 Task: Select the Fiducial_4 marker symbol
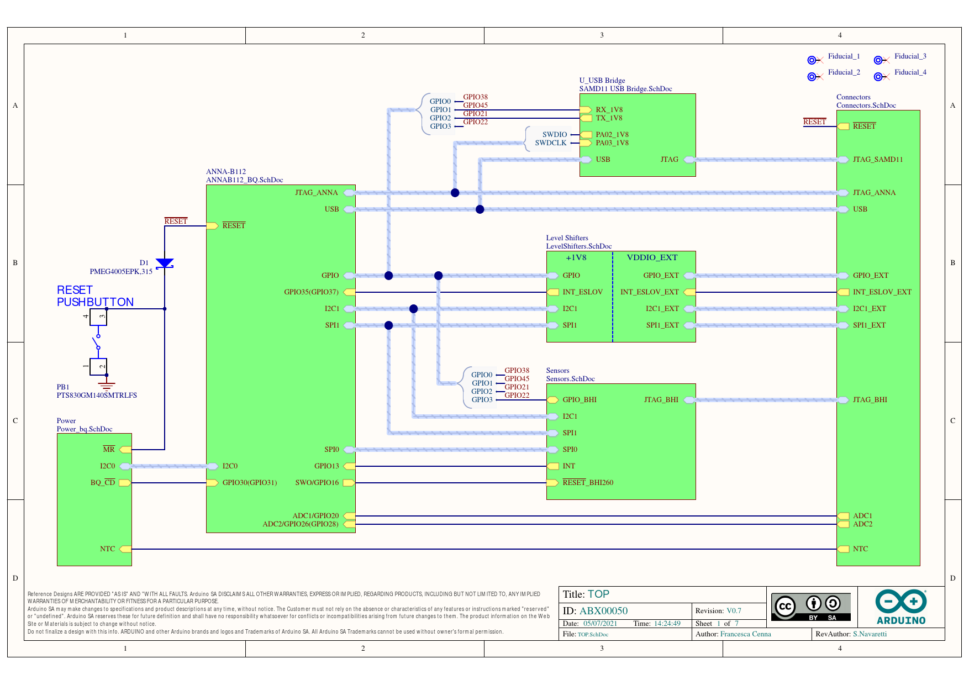(x=878, y=76)
